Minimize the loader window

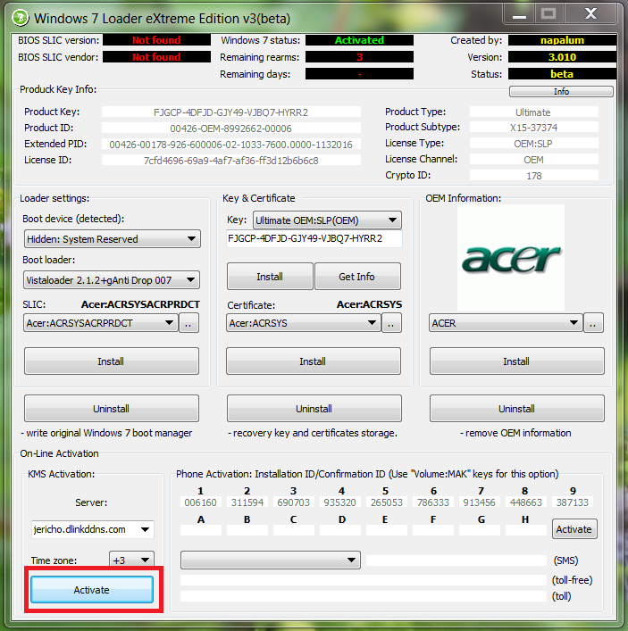(x=520, y=14)
